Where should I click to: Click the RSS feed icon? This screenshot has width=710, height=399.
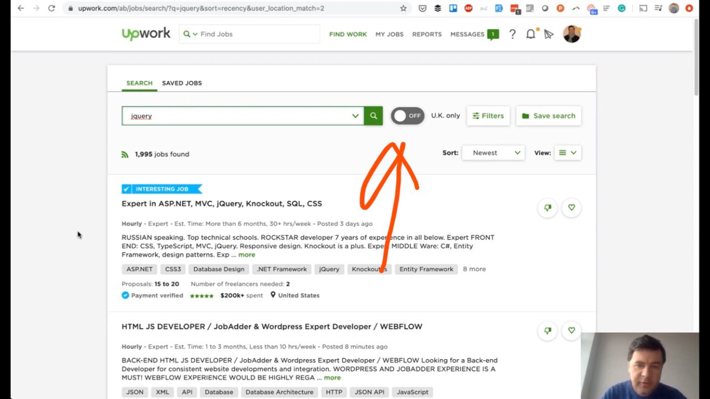pyautogui.click(x=125, y=154)
